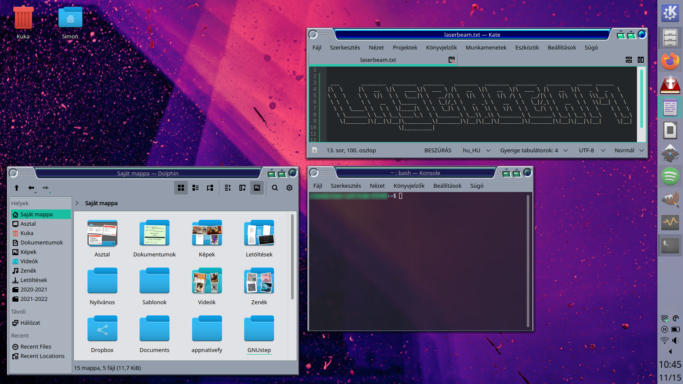Toggle preview thumbnails in Dolphin toolbar

point(257,188)
